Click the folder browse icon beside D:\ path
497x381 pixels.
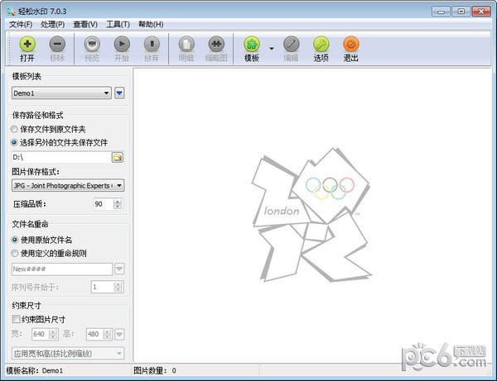(x=118, y=157)
